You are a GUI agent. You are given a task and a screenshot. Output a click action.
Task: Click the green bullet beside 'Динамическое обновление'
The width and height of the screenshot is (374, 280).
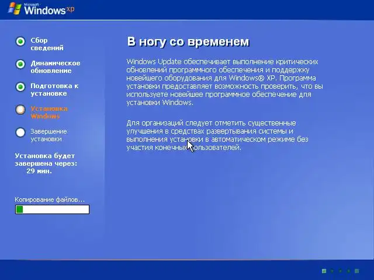[x=20, y=64]
